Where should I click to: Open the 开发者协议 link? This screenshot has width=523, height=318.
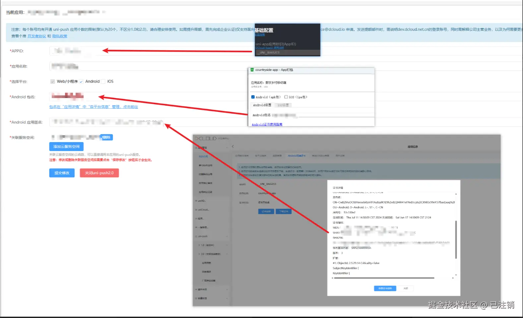37,36
